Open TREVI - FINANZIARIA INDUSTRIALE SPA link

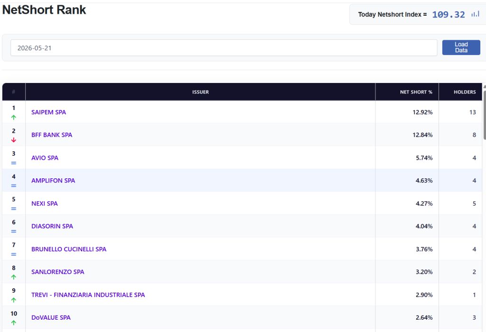88,295
